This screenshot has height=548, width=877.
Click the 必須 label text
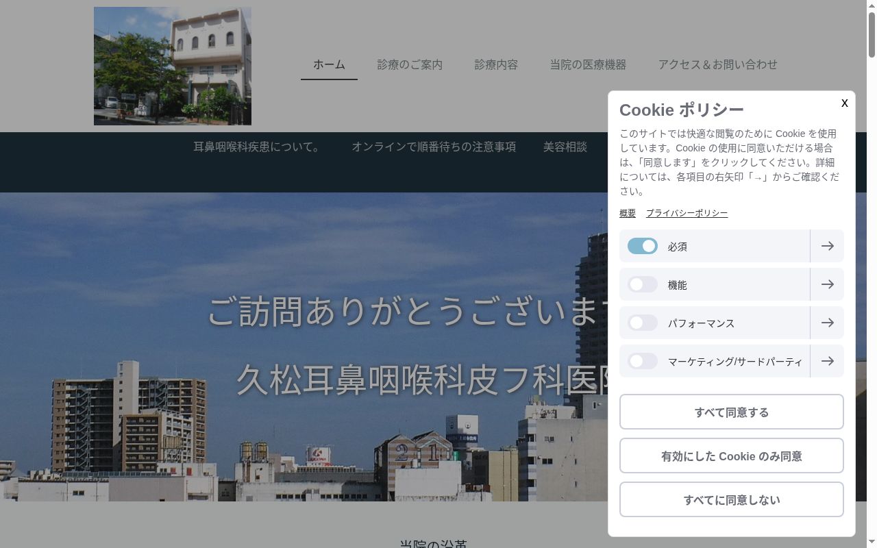click(x=678, y=247)
